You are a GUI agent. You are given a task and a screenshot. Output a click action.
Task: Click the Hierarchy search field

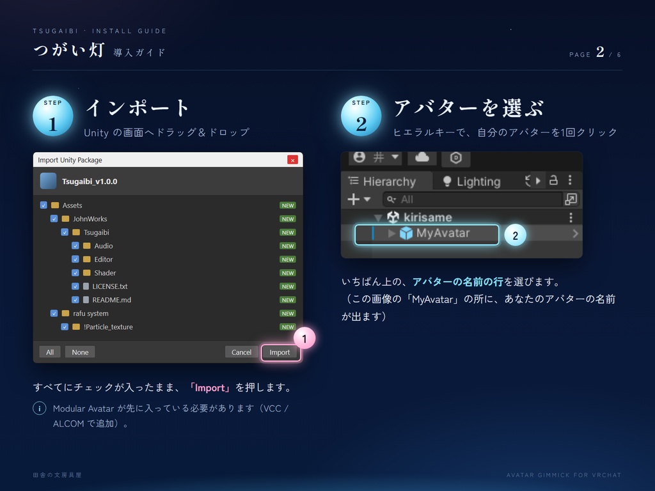click(x=473, y=199)
